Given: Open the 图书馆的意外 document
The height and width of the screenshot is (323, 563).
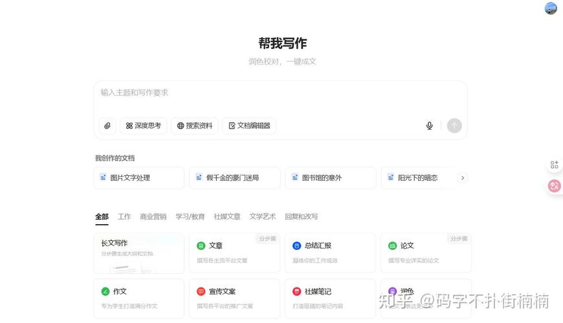Looking at the screenshot, I should click(x=330, y=178).
